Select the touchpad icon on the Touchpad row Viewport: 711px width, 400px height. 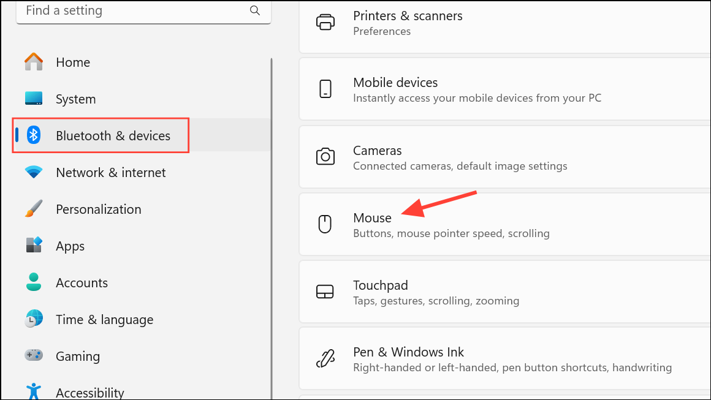[325, 292]
